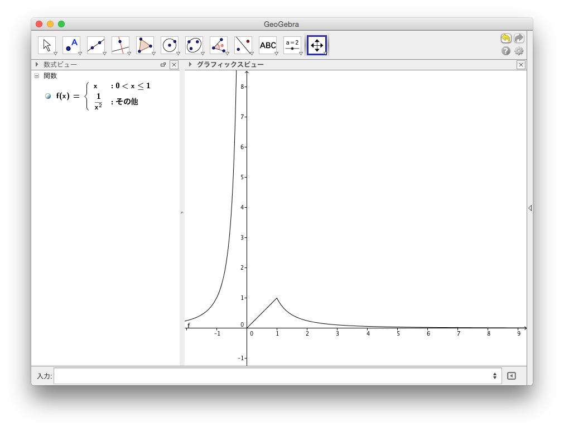This screenshot has height=430, width=564.
Task: Click the 入力 input field
Action: [278, 376]
